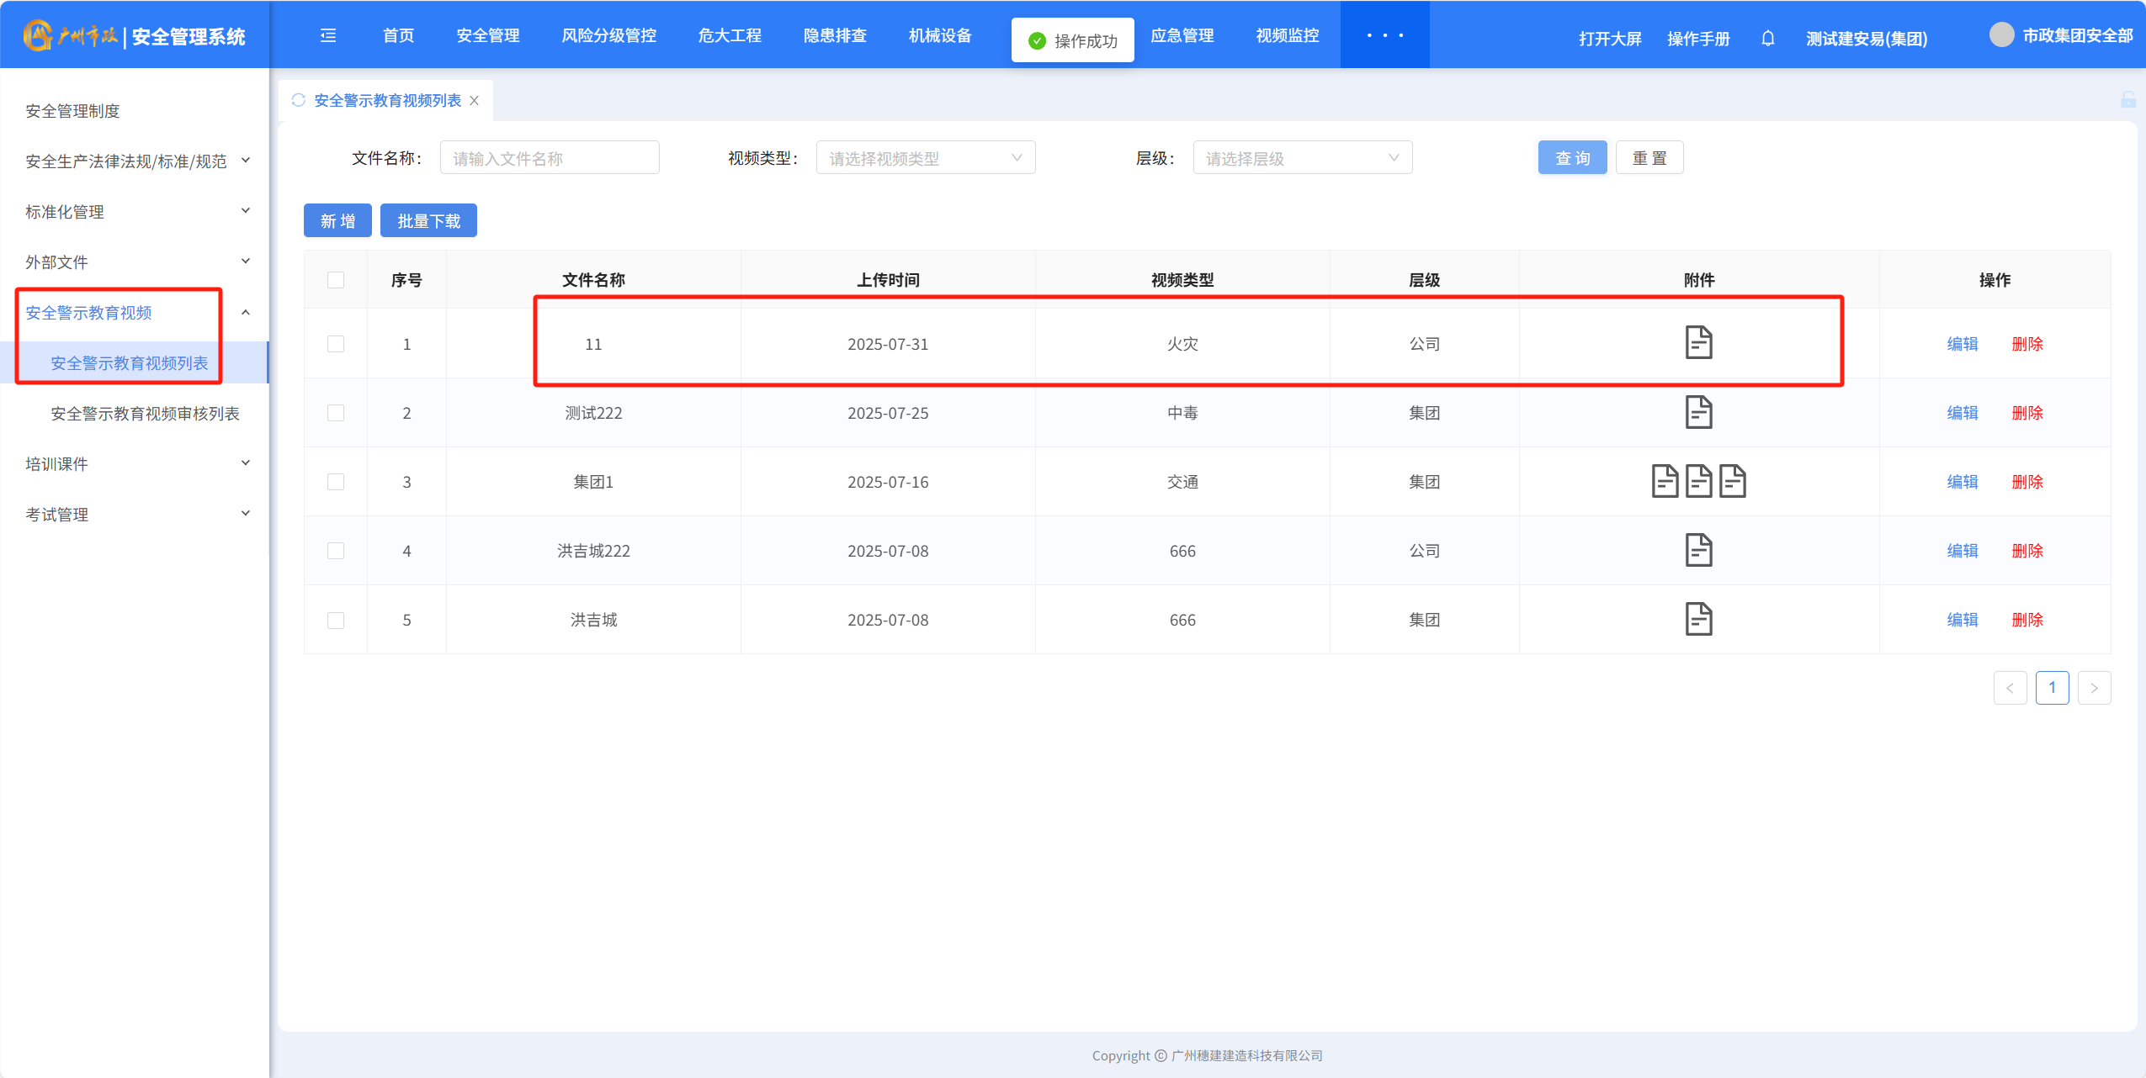Switch to 应急管理 top menu
The height and width of the screenshot is (1078, 2146).
1182,35
